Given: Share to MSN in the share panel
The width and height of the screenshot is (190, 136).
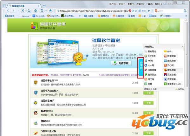Looking at the screenshot, I should click(149, 61).
